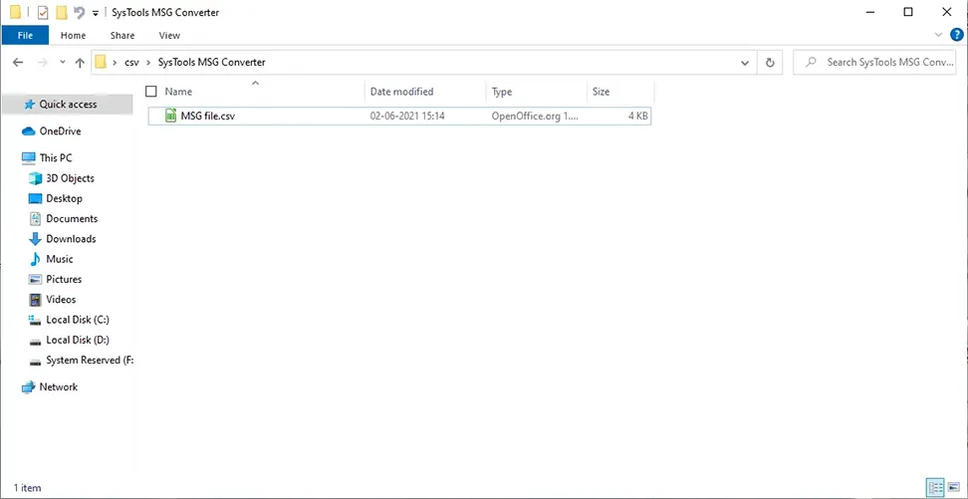This screenshot has height=499, width=968.
Task: Expand the ribbon with the chevron
Action: pyautogui.click(x=939, y=35)
